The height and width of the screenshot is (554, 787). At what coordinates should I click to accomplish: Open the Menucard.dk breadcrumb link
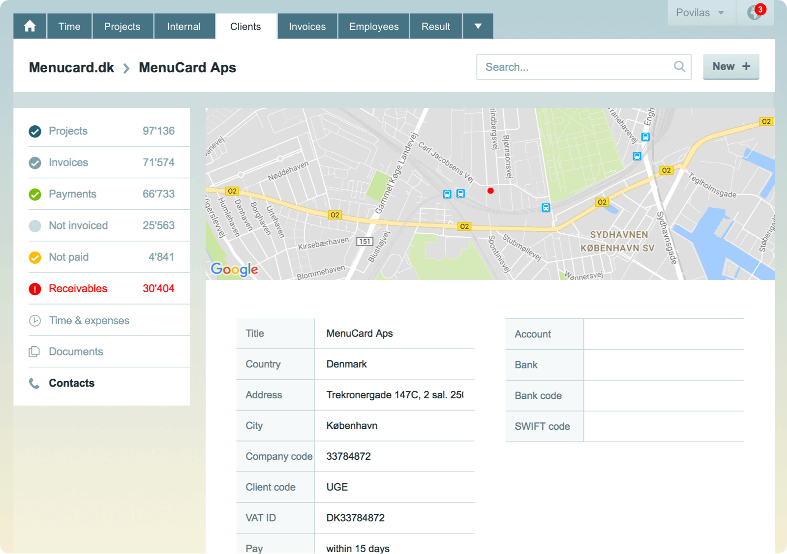(71, 68)
